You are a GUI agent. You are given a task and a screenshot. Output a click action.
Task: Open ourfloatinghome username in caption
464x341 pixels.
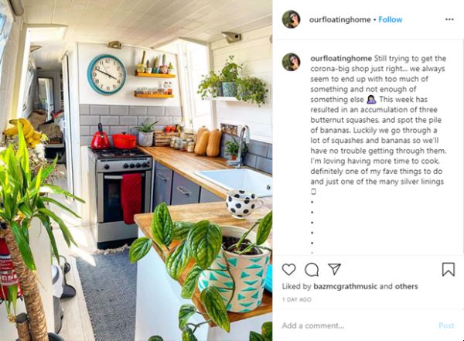341,58
